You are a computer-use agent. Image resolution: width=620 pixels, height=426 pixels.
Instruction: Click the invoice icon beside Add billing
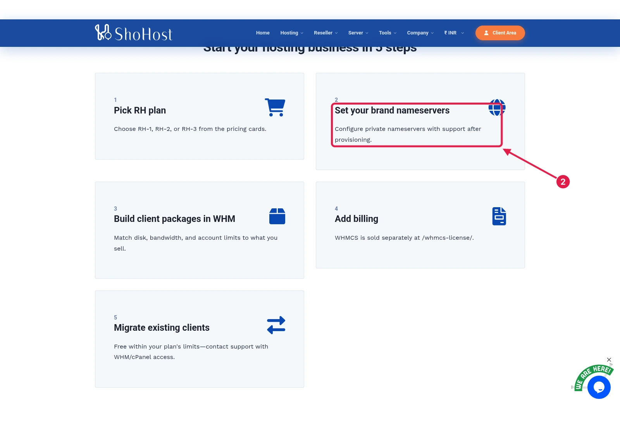pos(499,216)
